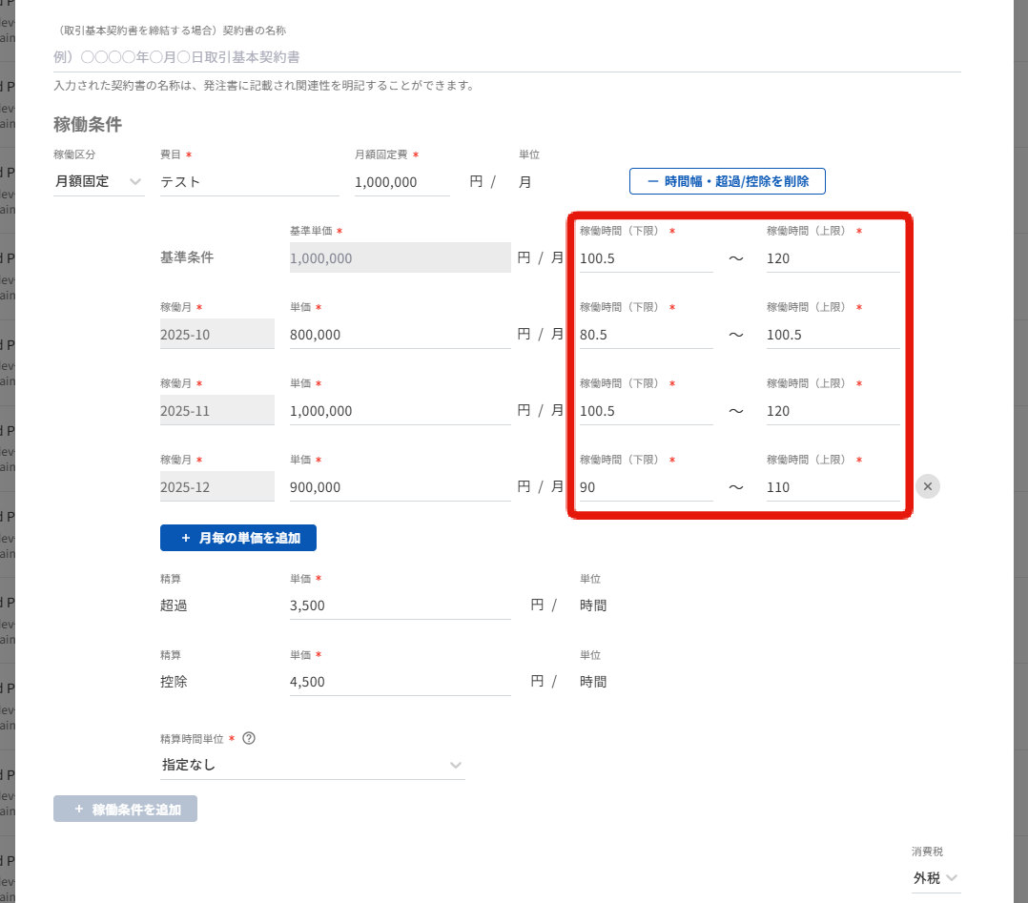Click the 月毎の単価を追加 button
The width and height of the screenshot is (1028, 903).
(238, 538)
